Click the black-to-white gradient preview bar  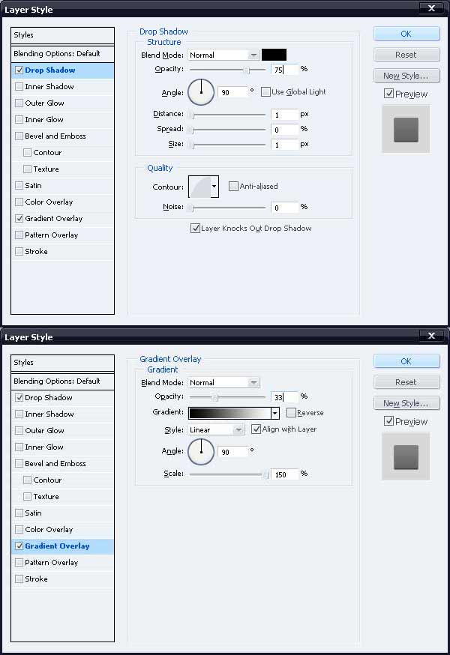pyautogui.click(x=229, y=413)
